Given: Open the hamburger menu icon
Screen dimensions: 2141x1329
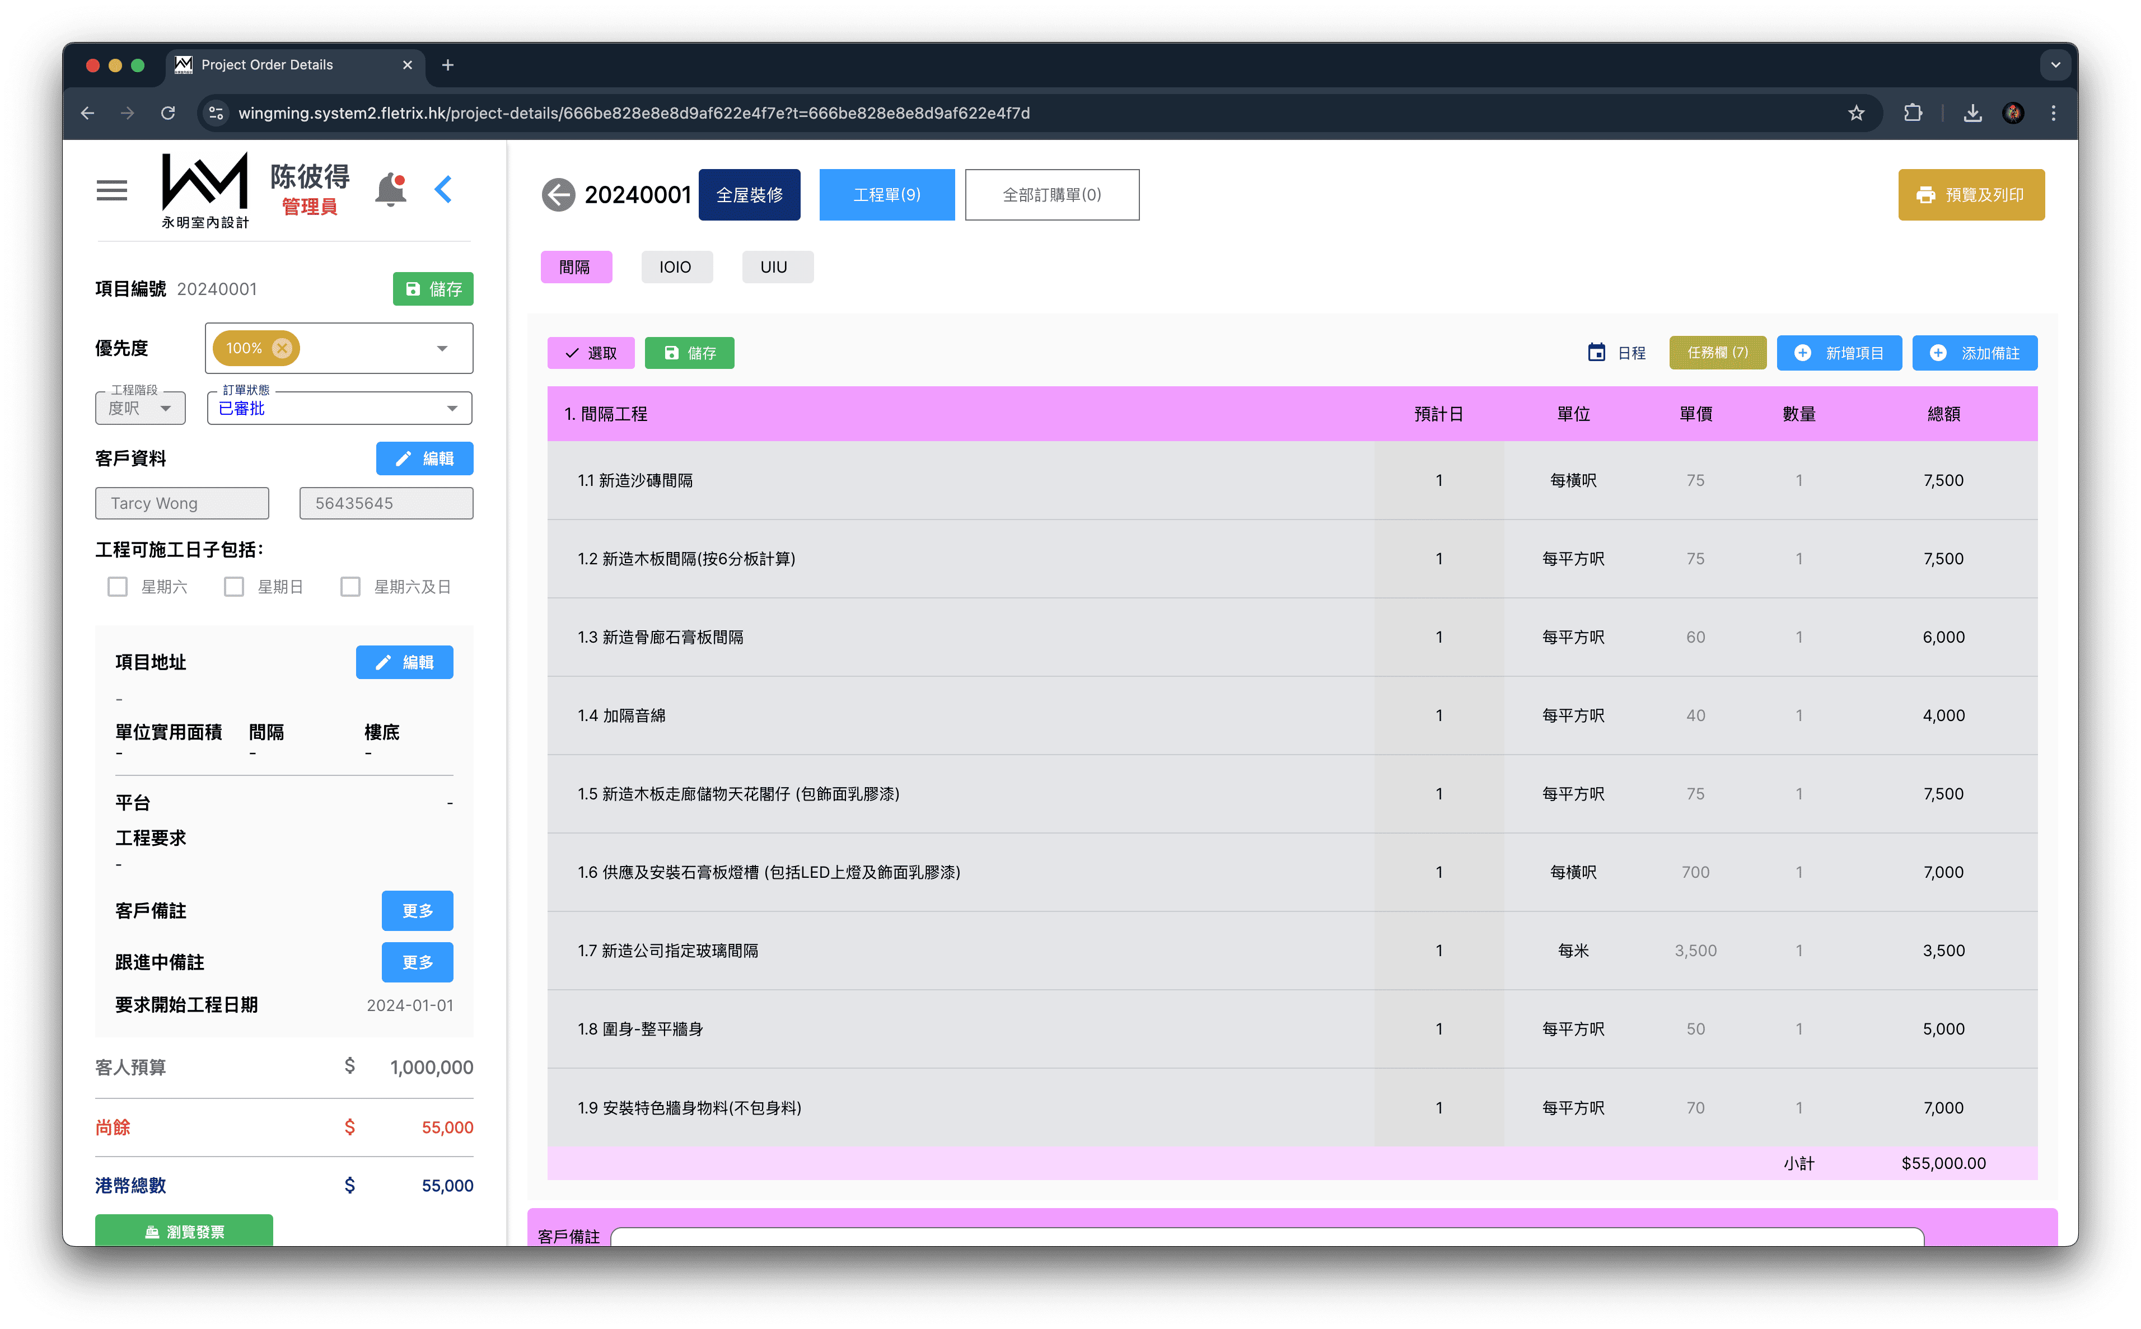Looking at the screenshot, I should point(111,190).
